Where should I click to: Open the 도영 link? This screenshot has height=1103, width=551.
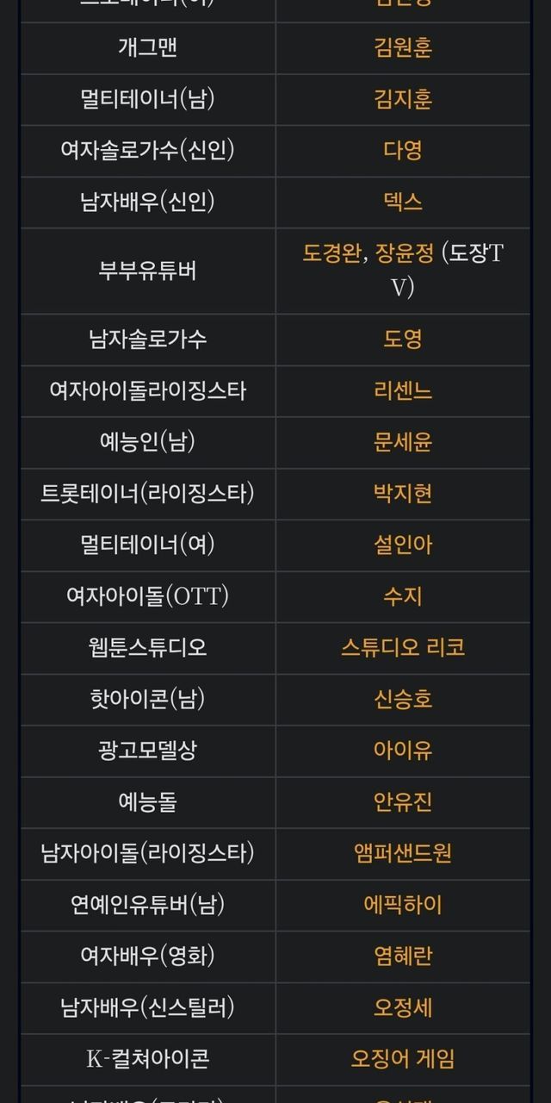tap(403, 339)
